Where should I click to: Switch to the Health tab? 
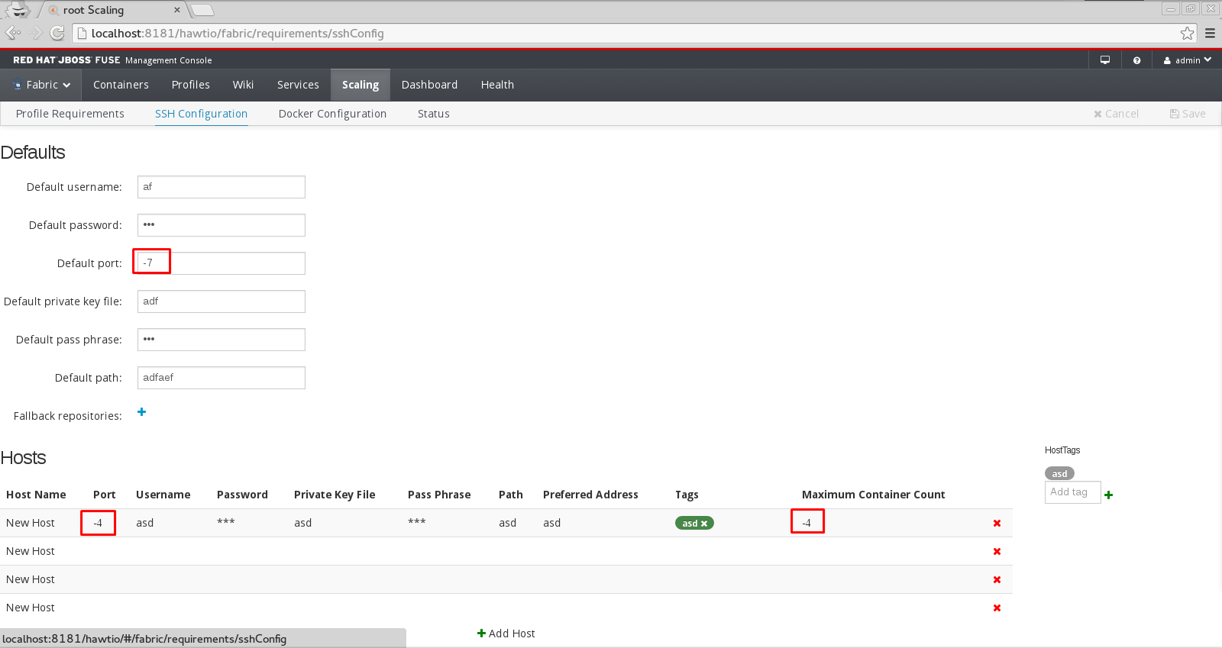pyautogui.click(x=497, y=85)
